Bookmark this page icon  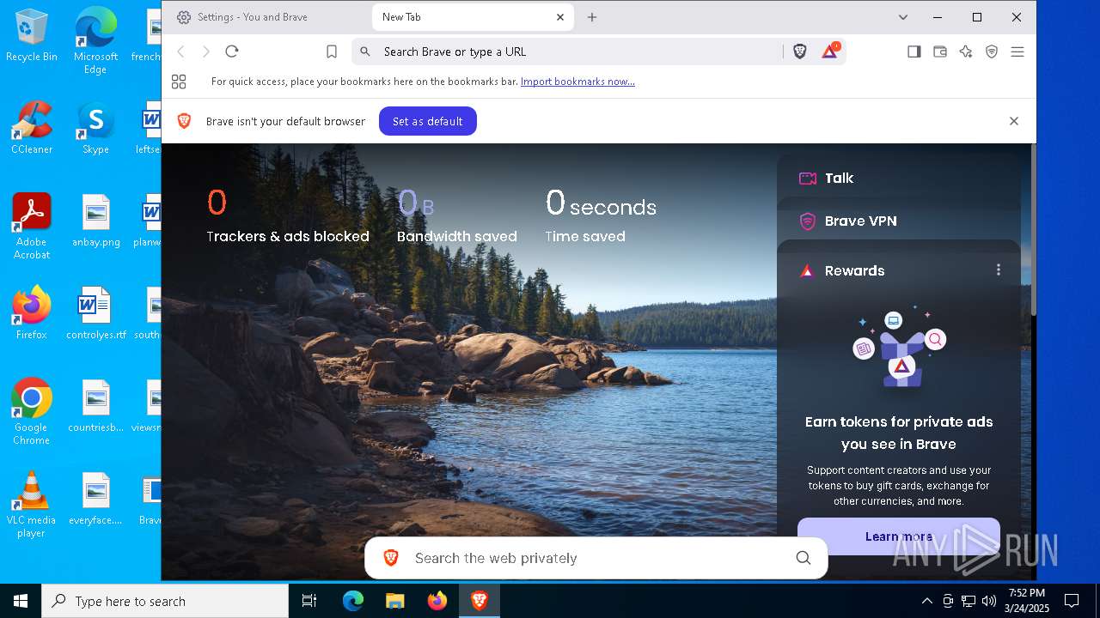[x=331, y=51]
